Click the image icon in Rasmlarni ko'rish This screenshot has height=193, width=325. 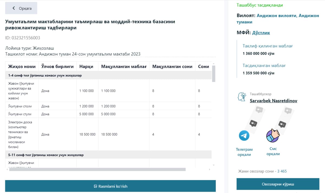[95, 186]
